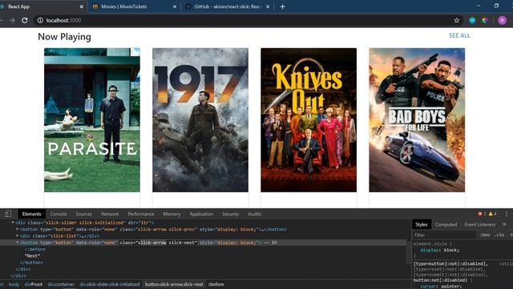
Task: Click the :before breadcrumb item
Action: (216, 284)
